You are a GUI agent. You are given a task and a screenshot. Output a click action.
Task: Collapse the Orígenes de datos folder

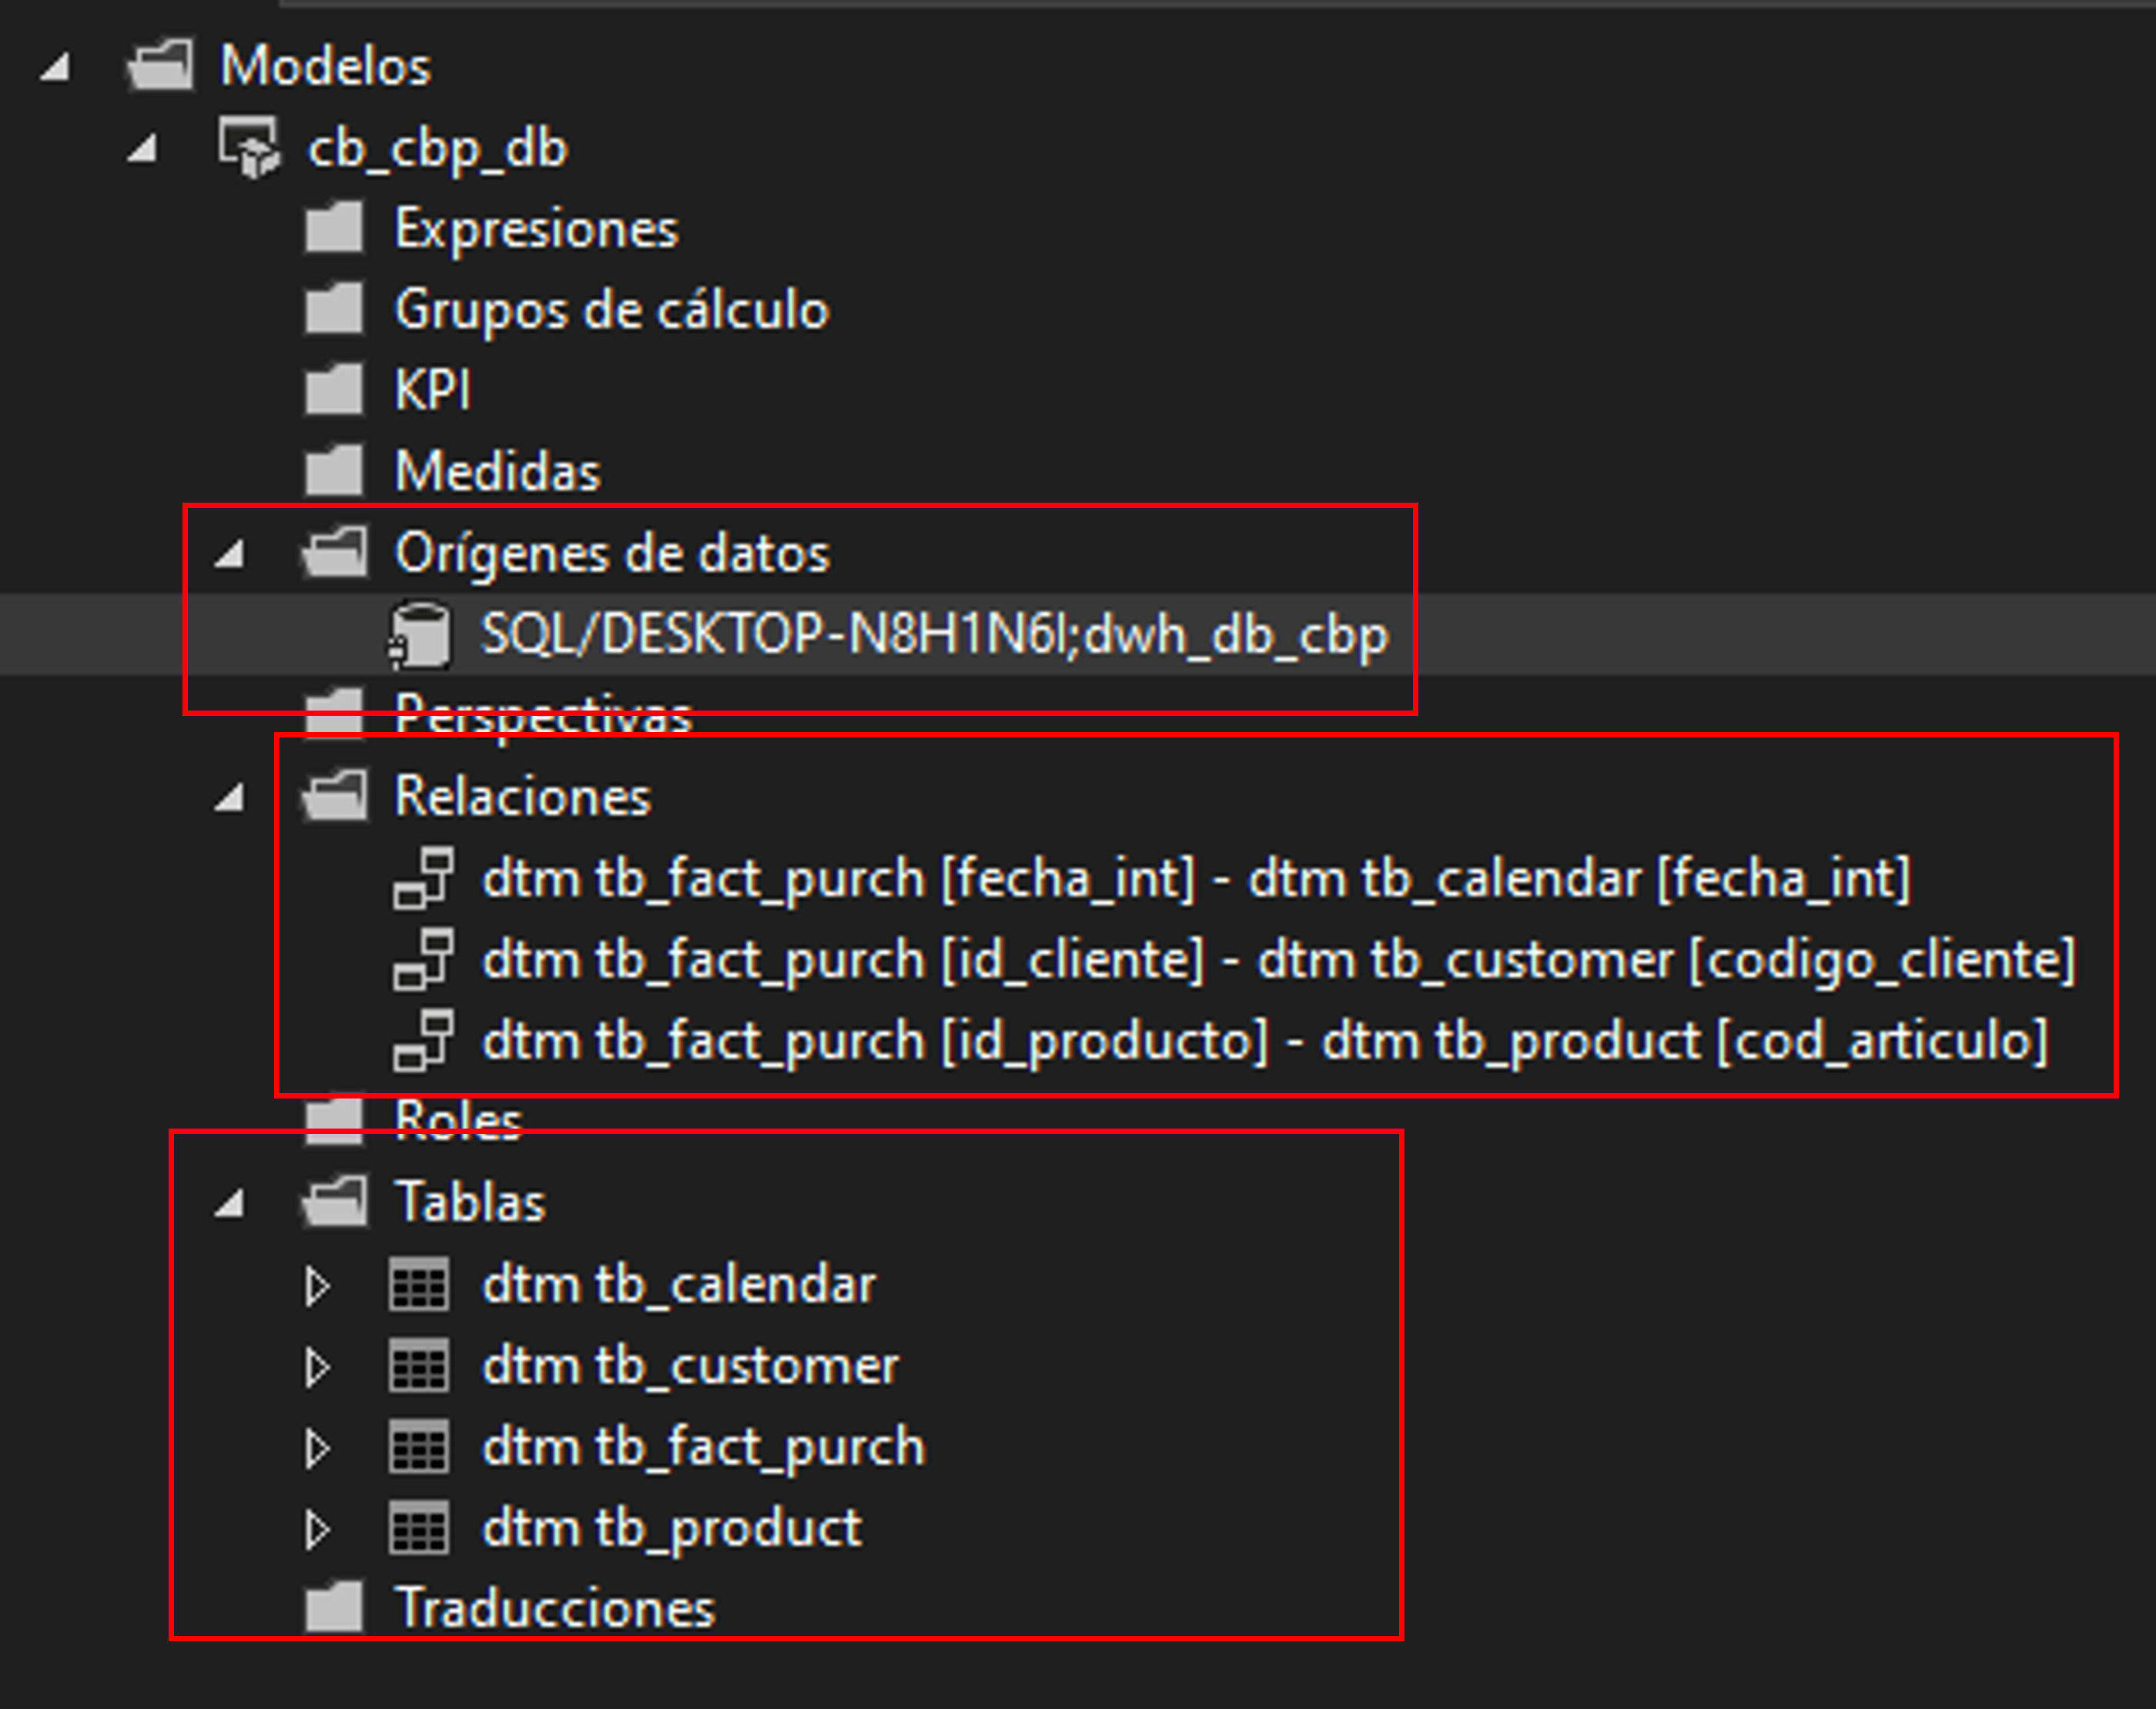229,553
